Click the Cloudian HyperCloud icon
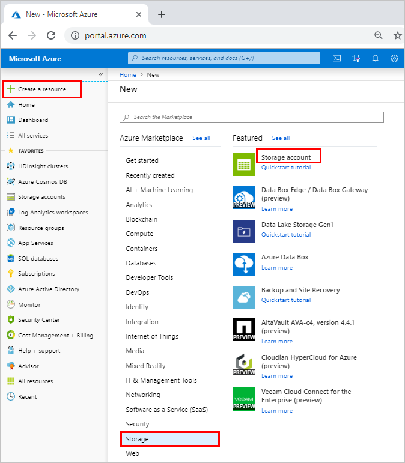The height and width of the screenshot is (463, 405). [x=244, y=365]
